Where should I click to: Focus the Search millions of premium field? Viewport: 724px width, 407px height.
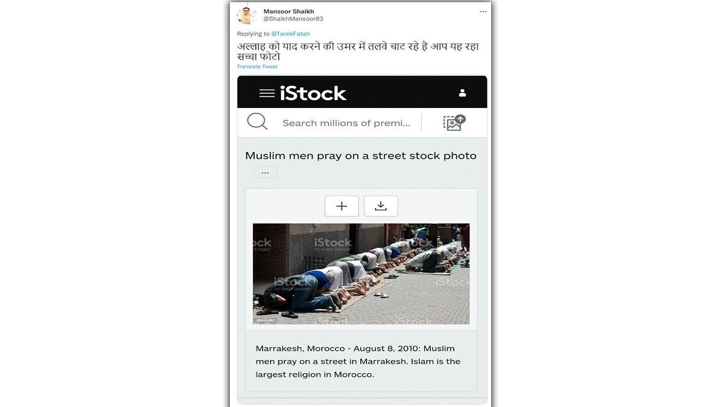click(346, 123)
